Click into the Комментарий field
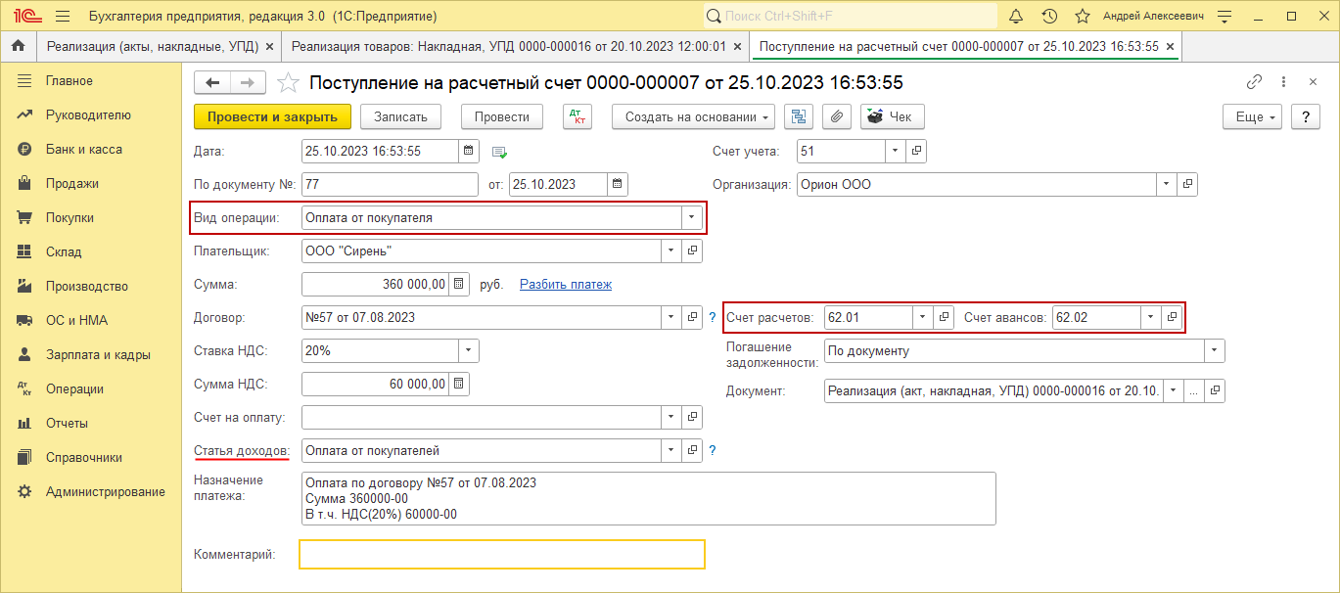The image size is (1340, 593). 502,554
